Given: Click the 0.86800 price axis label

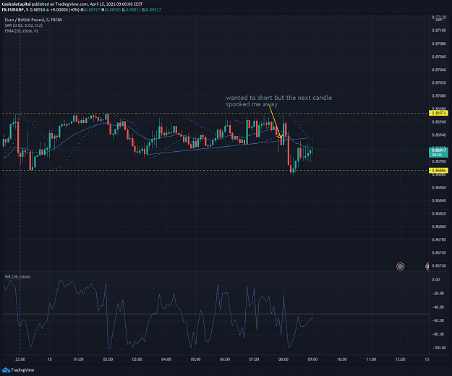Looking at the screenshot, I should pyautogui.click(x=439, y=226).
